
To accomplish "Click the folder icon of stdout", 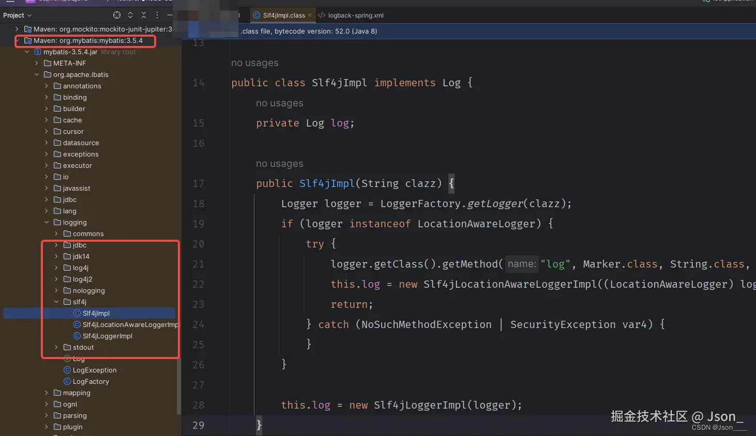I will [x=67, y=347].
